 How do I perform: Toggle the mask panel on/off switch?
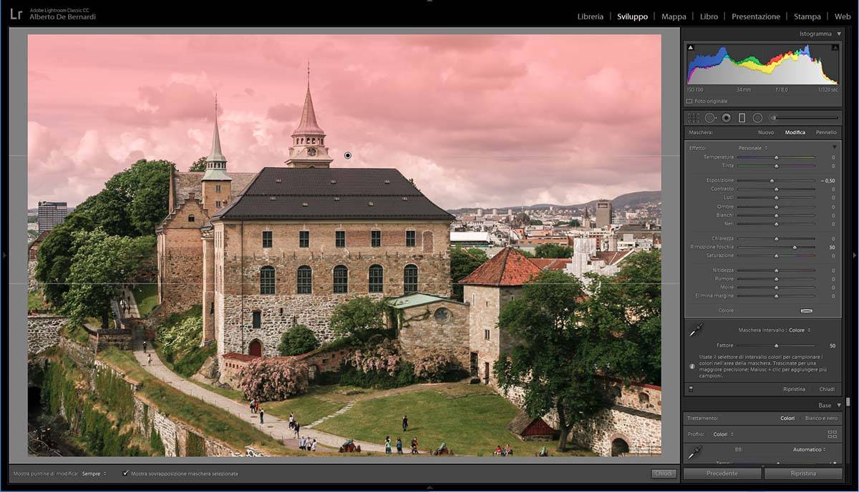click(691, 389)
